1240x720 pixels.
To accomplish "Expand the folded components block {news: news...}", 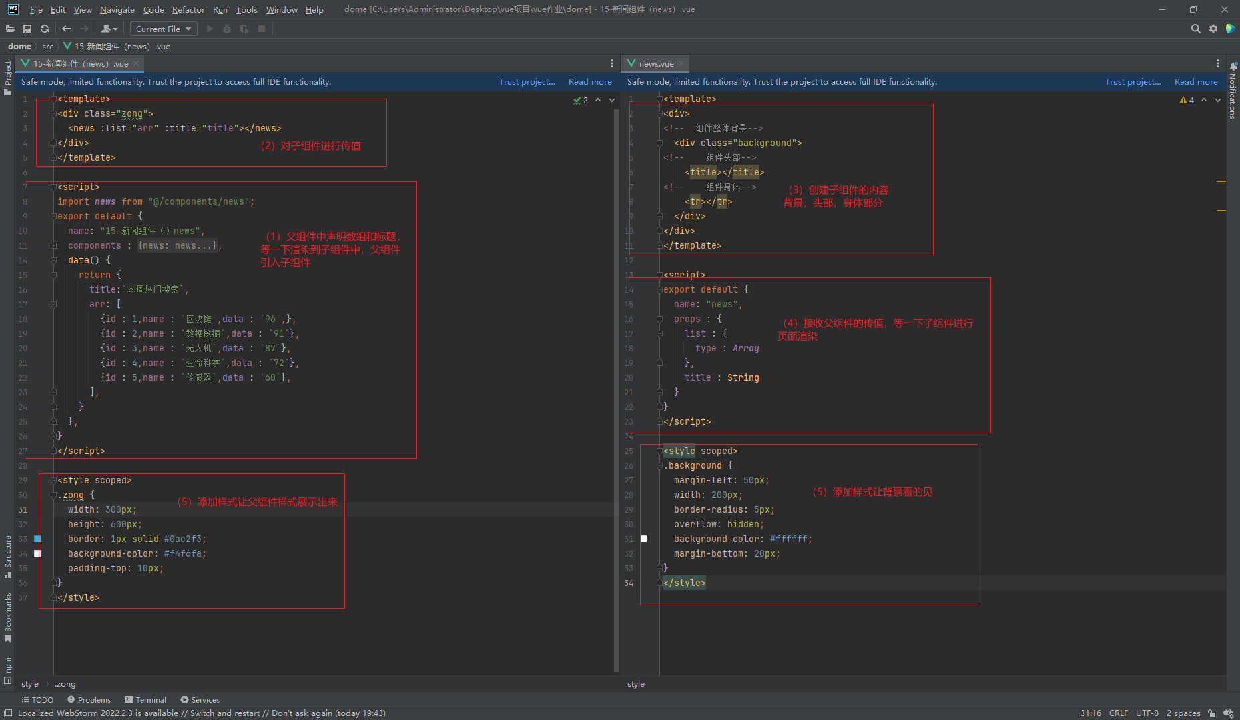I will tap(178, 245).
